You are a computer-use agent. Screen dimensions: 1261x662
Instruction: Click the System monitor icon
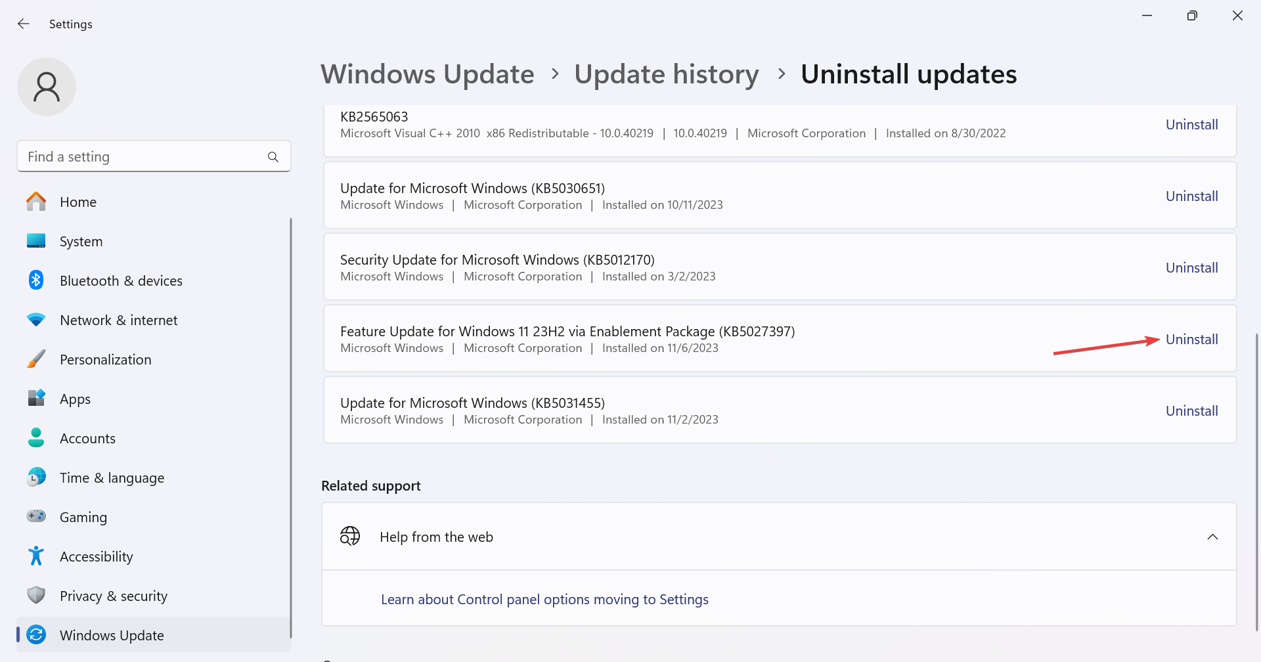(36, 241)
